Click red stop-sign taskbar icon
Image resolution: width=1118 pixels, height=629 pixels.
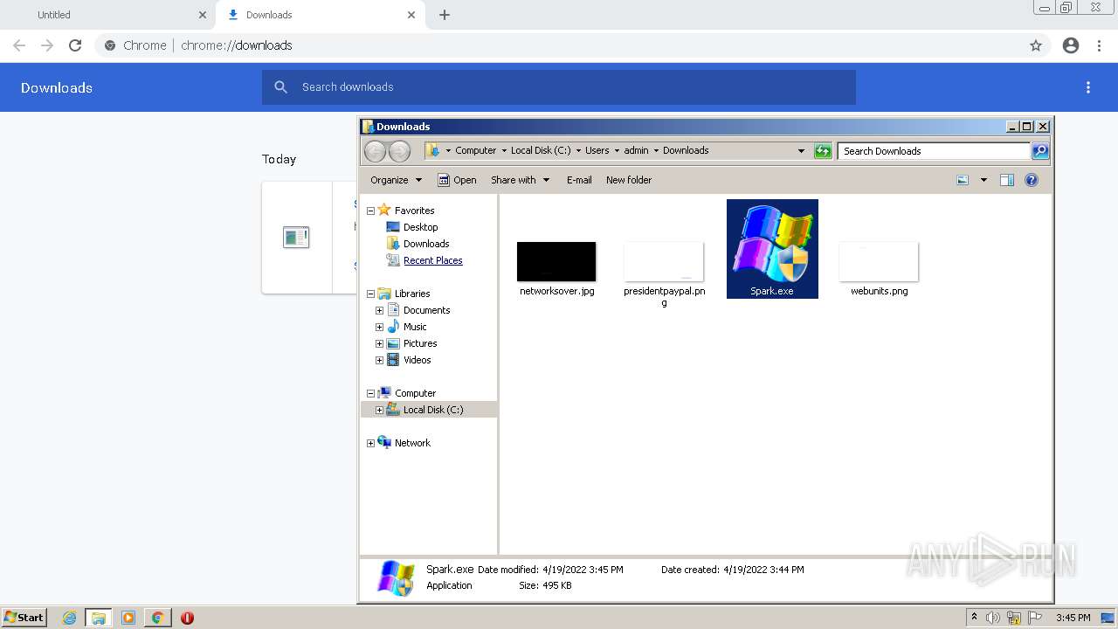pos(187,618)
